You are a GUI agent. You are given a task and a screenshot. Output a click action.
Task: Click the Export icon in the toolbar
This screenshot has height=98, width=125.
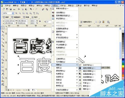(x=47, y=9)
